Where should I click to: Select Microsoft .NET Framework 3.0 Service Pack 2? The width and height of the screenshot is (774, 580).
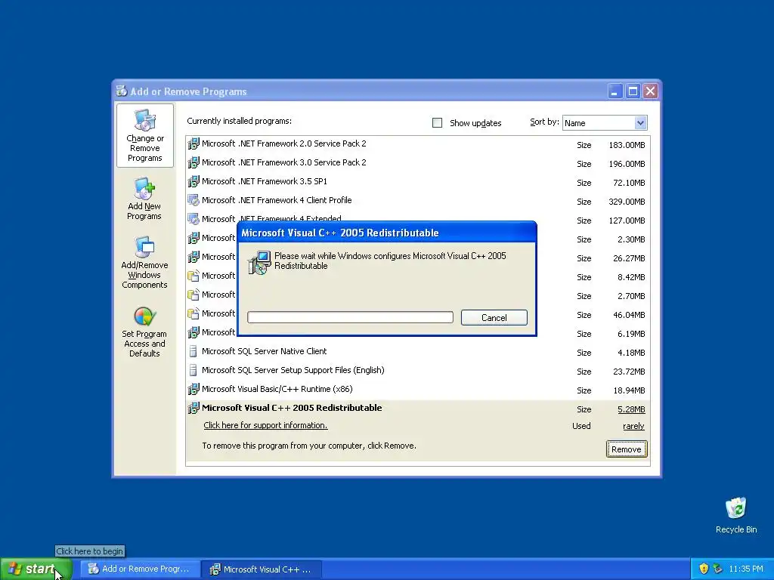417,163
